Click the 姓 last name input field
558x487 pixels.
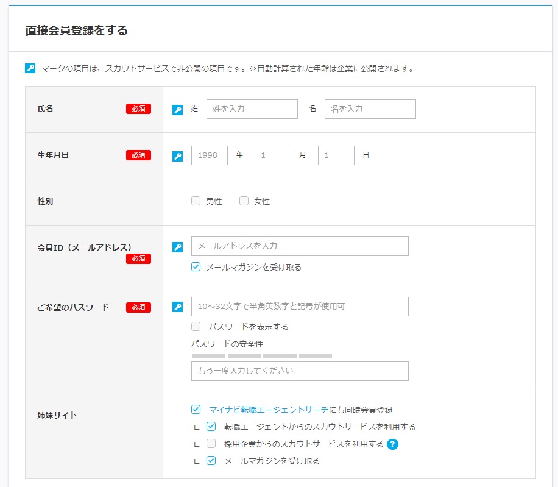[252, 109]
